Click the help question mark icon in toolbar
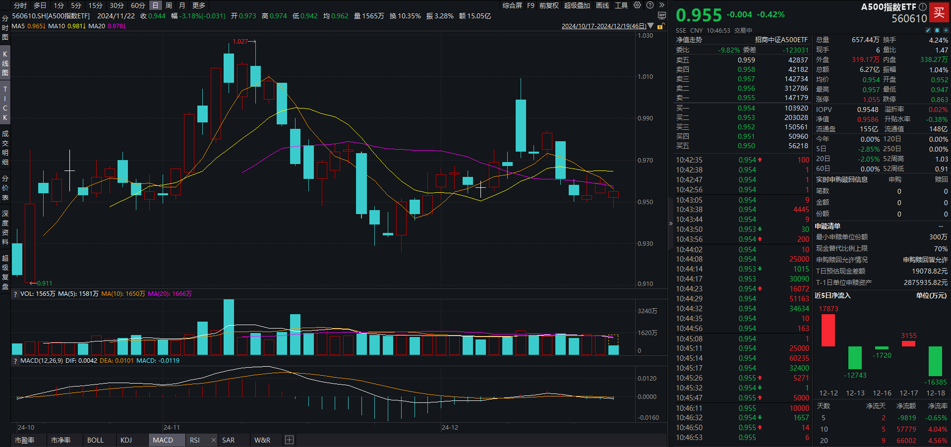This screenshot has width=951, height=447. coord(650,5)
